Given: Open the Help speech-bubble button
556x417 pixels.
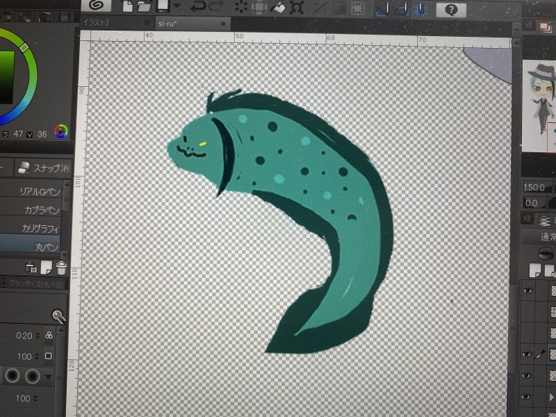Looking at the screenshot, I should pyautogui.click(x=450, y=10).
